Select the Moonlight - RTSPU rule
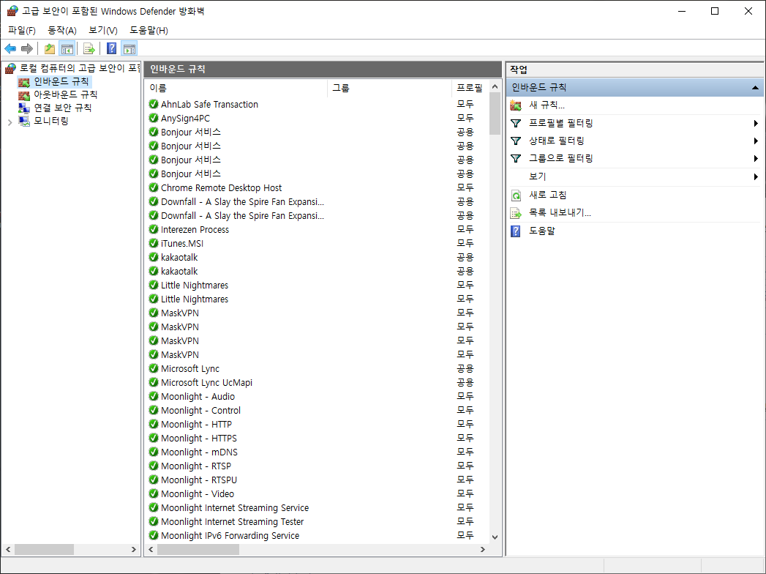The height and width of the screenshot is (574, 766). (199, 480)
